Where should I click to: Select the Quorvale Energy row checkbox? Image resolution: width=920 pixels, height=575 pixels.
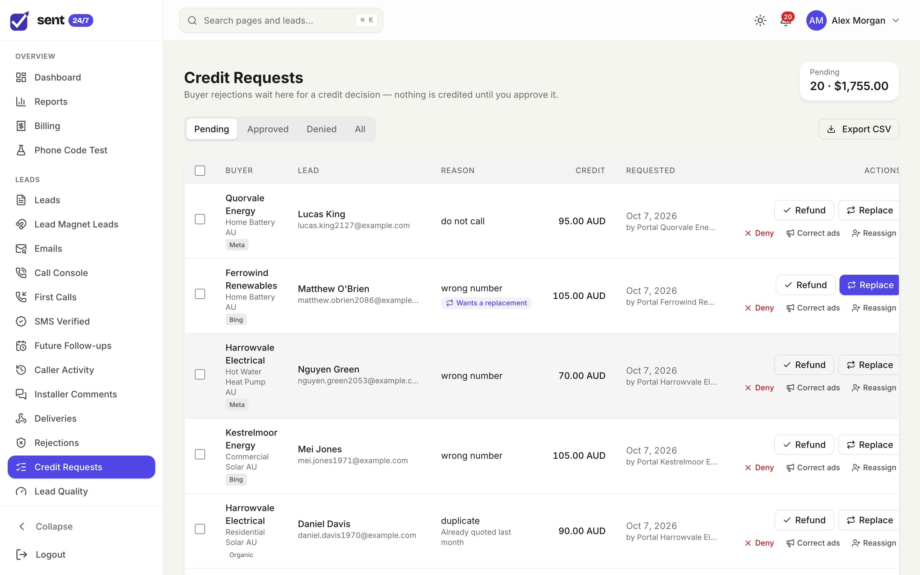200,219
